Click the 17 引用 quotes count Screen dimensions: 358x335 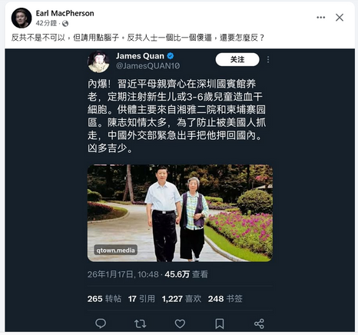[x=141, y=299]
